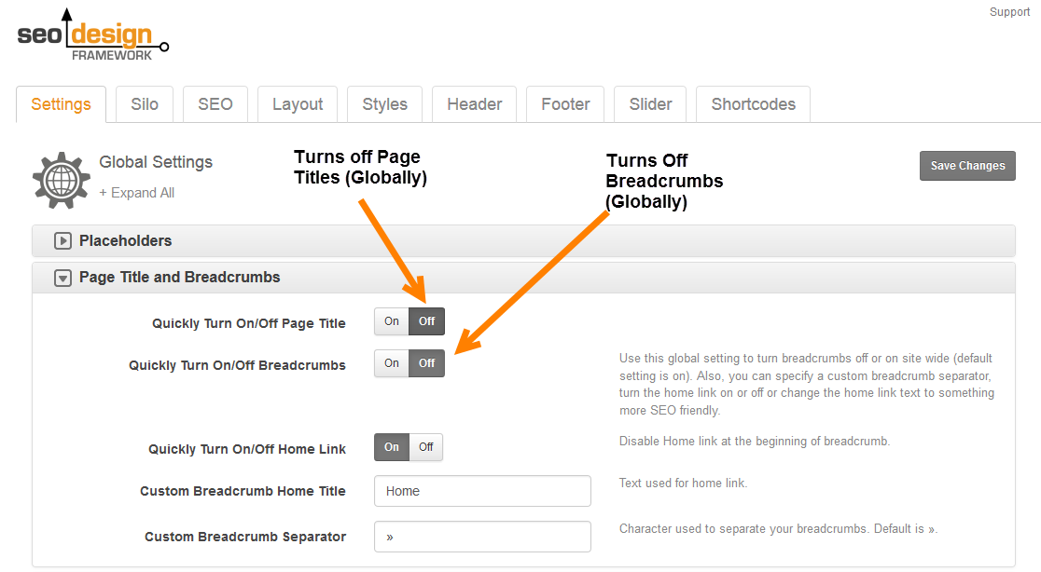Turn Page Title On
Viewport: 1041px width, 572px height.
[x=392, y=321]
